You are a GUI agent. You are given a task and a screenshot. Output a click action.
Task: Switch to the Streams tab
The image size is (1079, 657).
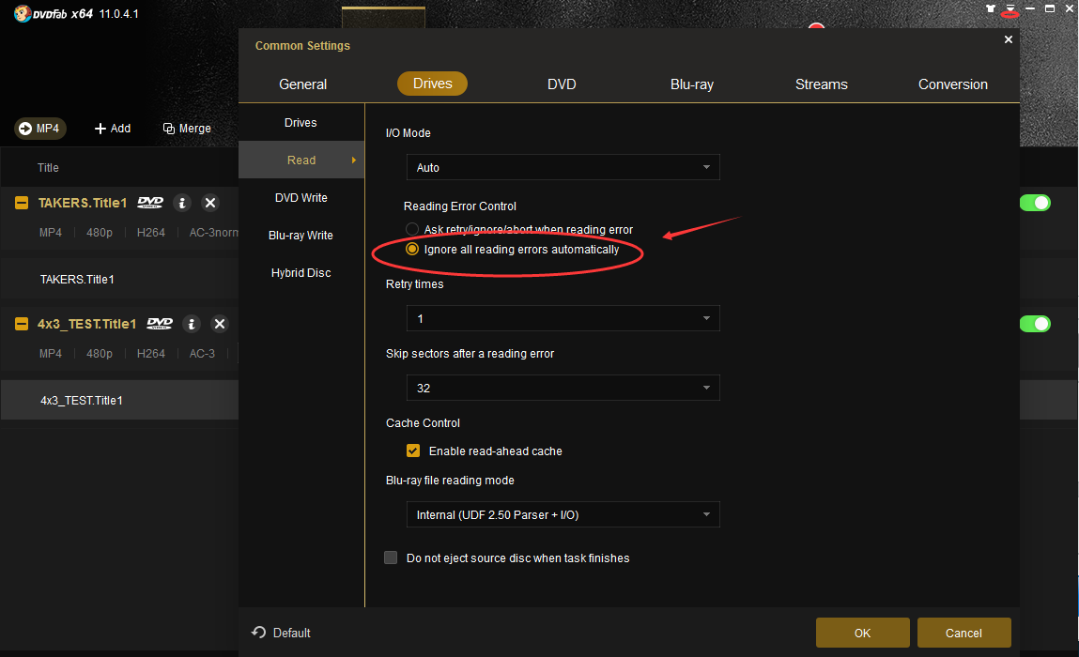click(821, 84)
